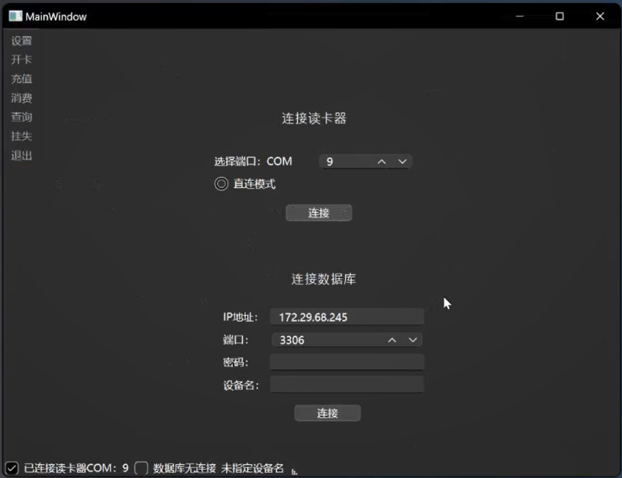Decrease the COM port number
The image size is (622, 478).
[403, 161]
